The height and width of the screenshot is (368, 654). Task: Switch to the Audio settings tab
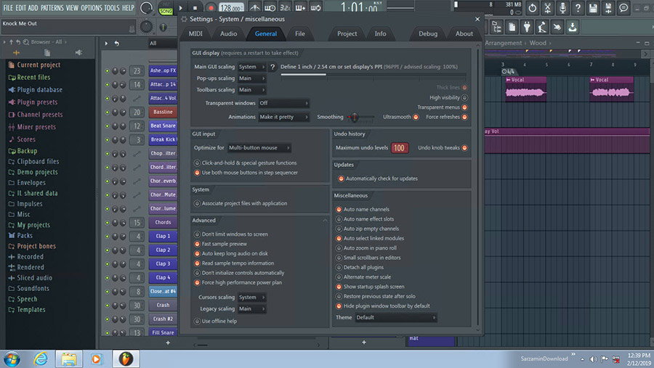(229, 34)
